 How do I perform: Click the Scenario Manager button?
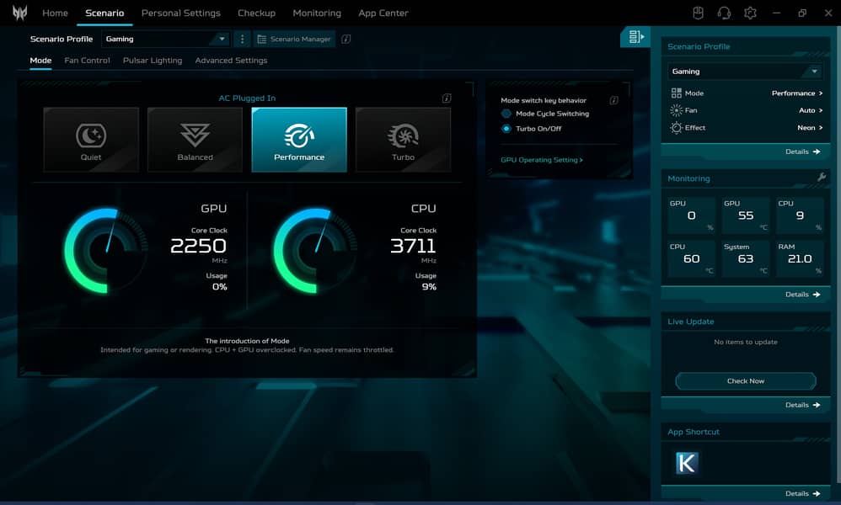294,39
